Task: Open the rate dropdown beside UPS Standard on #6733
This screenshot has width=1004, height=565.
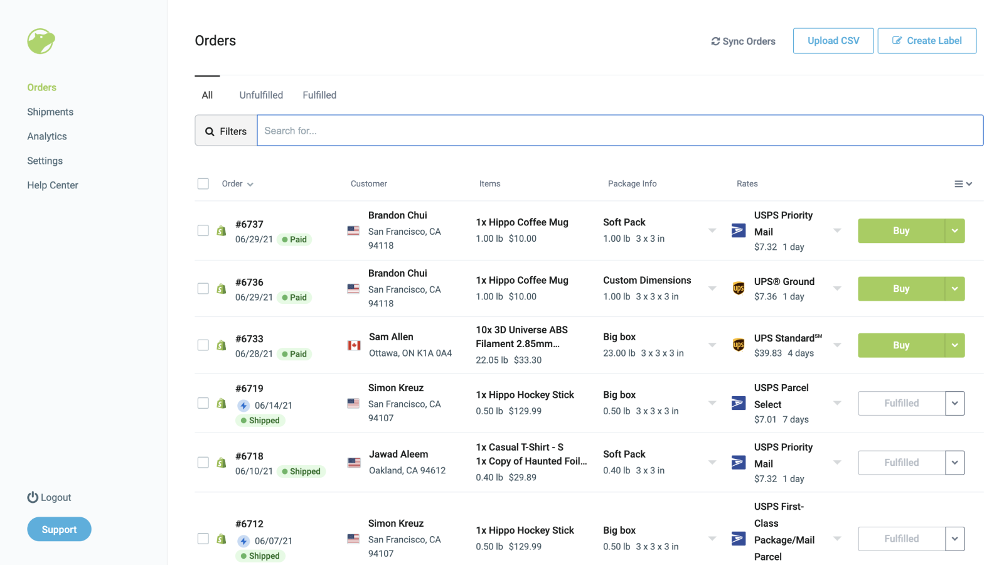Action: (x=838, y=345)
